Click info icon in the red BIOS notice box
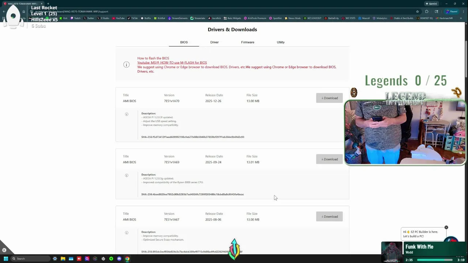 coord(127,65)
